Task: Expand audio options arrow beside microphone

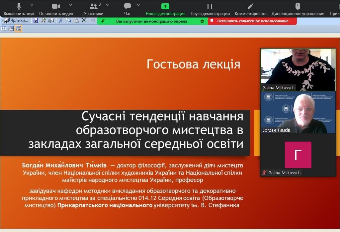Action: [x=32, y=5]
